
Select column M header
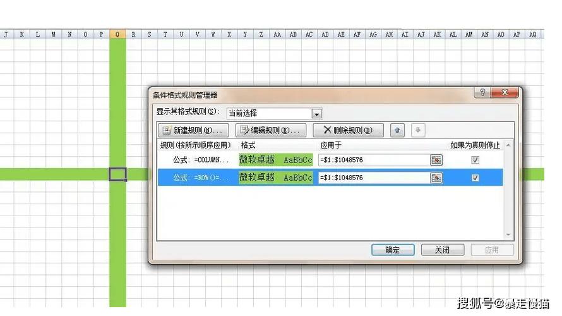[x=54, y=34]
